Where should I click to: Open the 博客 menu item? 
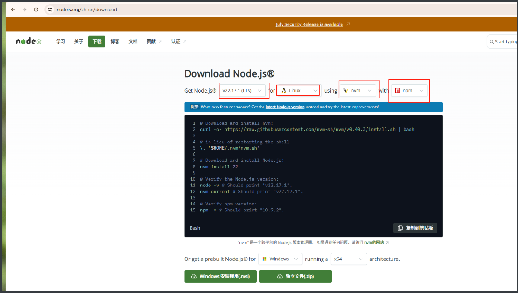[x=115, y=41]
